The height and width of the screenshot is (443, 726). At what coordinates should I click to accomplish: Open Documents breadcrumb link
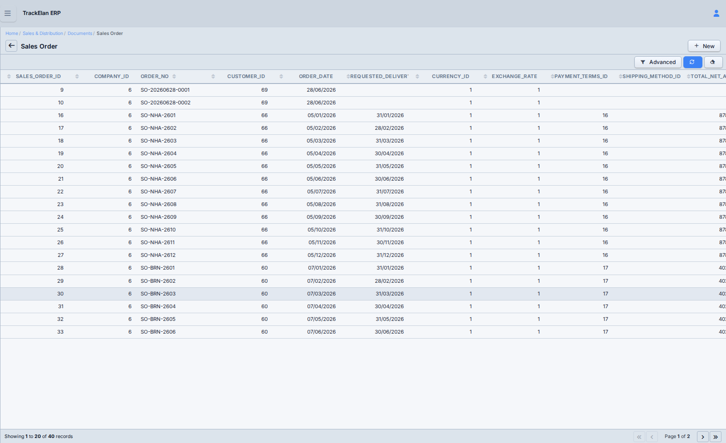[80, 34]
